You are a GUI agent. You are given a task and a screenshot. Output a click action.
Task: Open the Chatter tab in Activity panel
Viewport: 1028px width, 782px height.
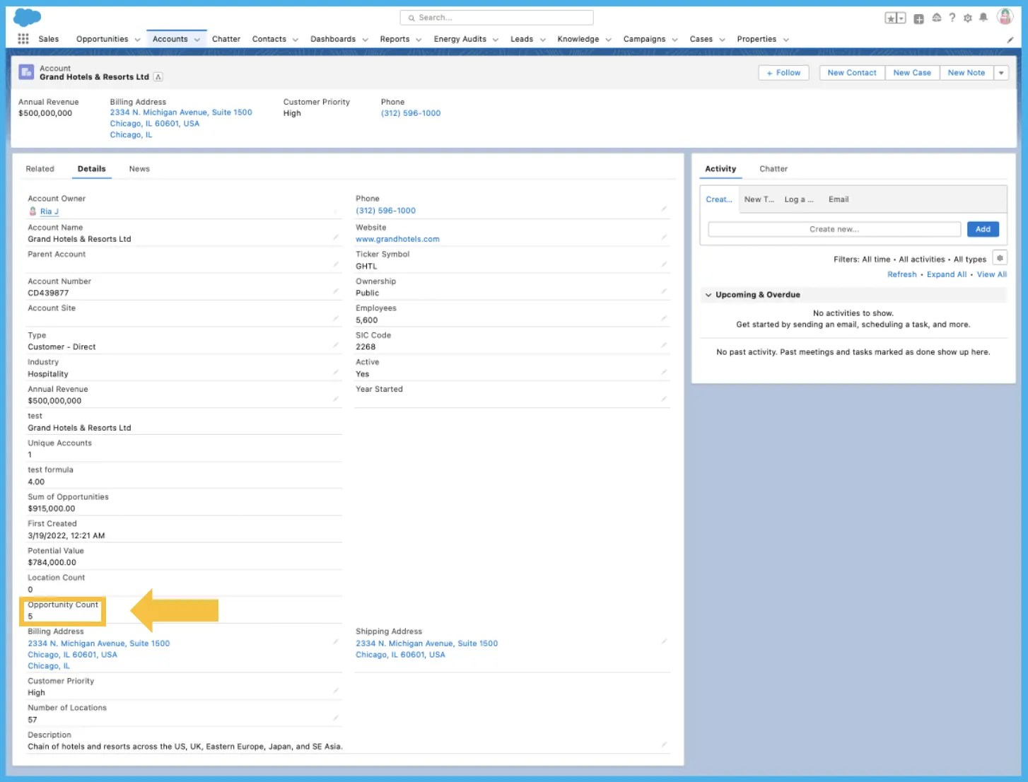(773, 168)
